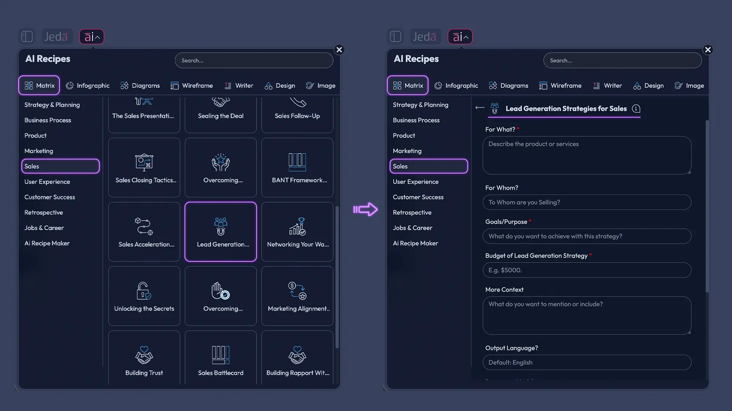Switch to Writer tab in right panel
Image resolution: width=732 pixels, height=411 pixels.
(x=607, y=86)
